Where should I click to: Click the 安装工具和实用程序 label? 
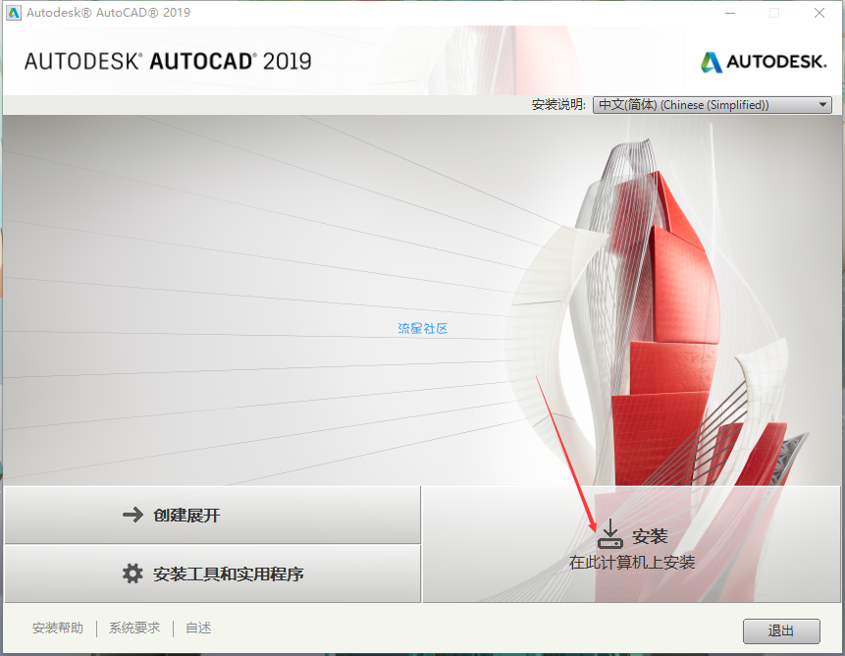(x=228, y=574)
